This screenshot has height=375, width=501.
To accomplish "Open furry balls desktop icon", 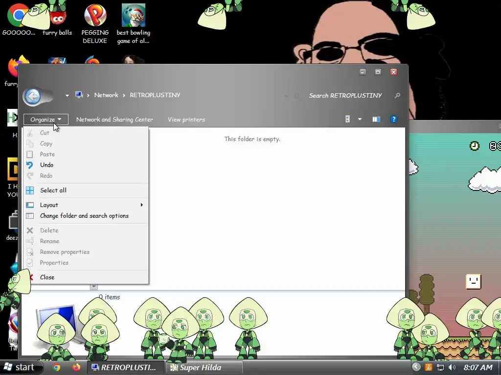I will [57, 19].
